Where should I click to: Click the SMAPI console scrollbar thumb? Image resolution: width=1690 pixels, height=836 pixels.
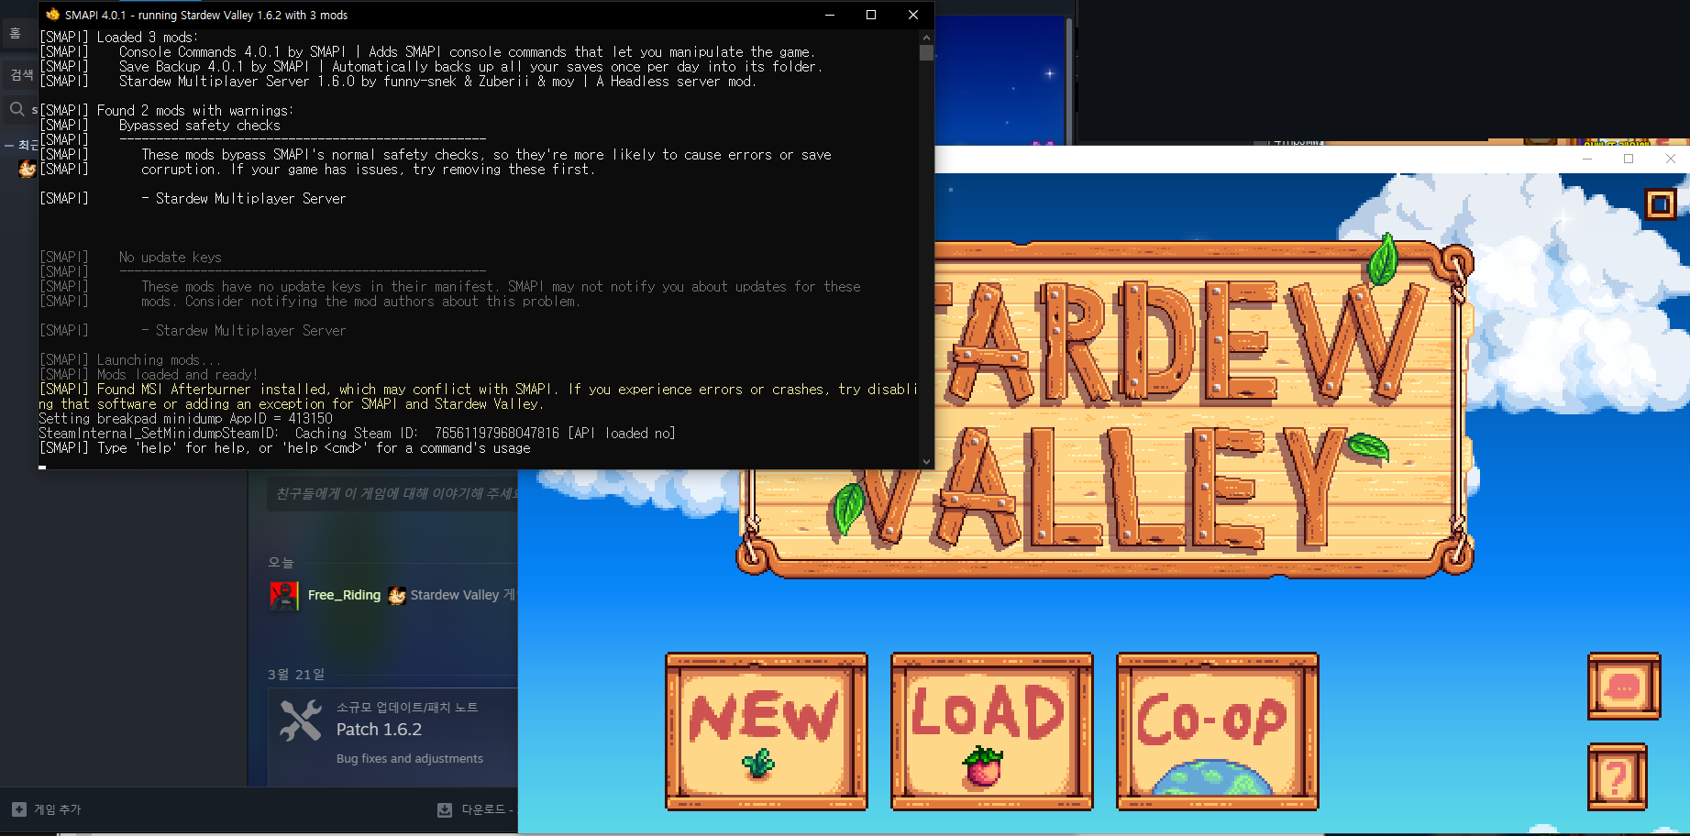(x=926, y=52)
